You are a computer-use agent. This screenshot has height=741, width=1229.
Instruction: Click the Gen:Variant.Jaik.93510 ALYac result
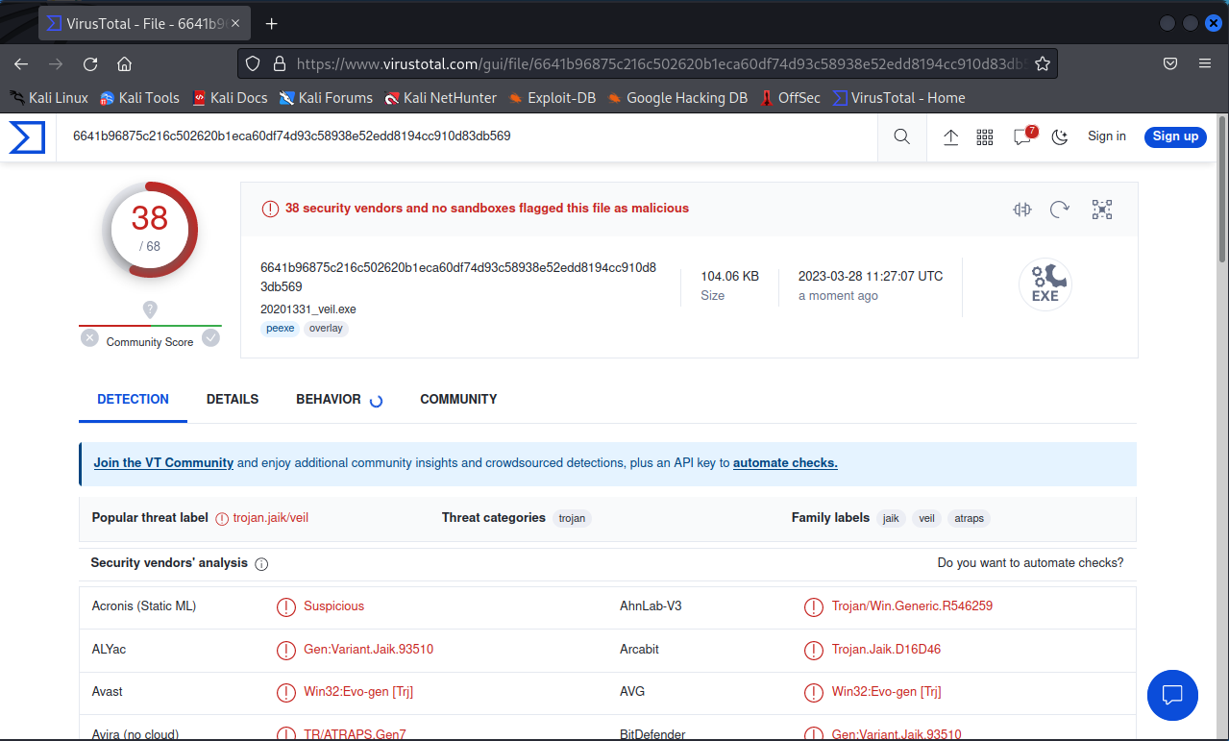pos(368,650)
